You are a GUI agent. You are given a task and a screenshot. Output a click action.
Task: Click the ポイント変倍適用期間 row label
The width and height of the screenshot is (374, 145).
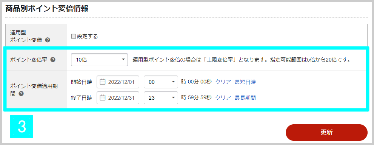pos(34,90)
